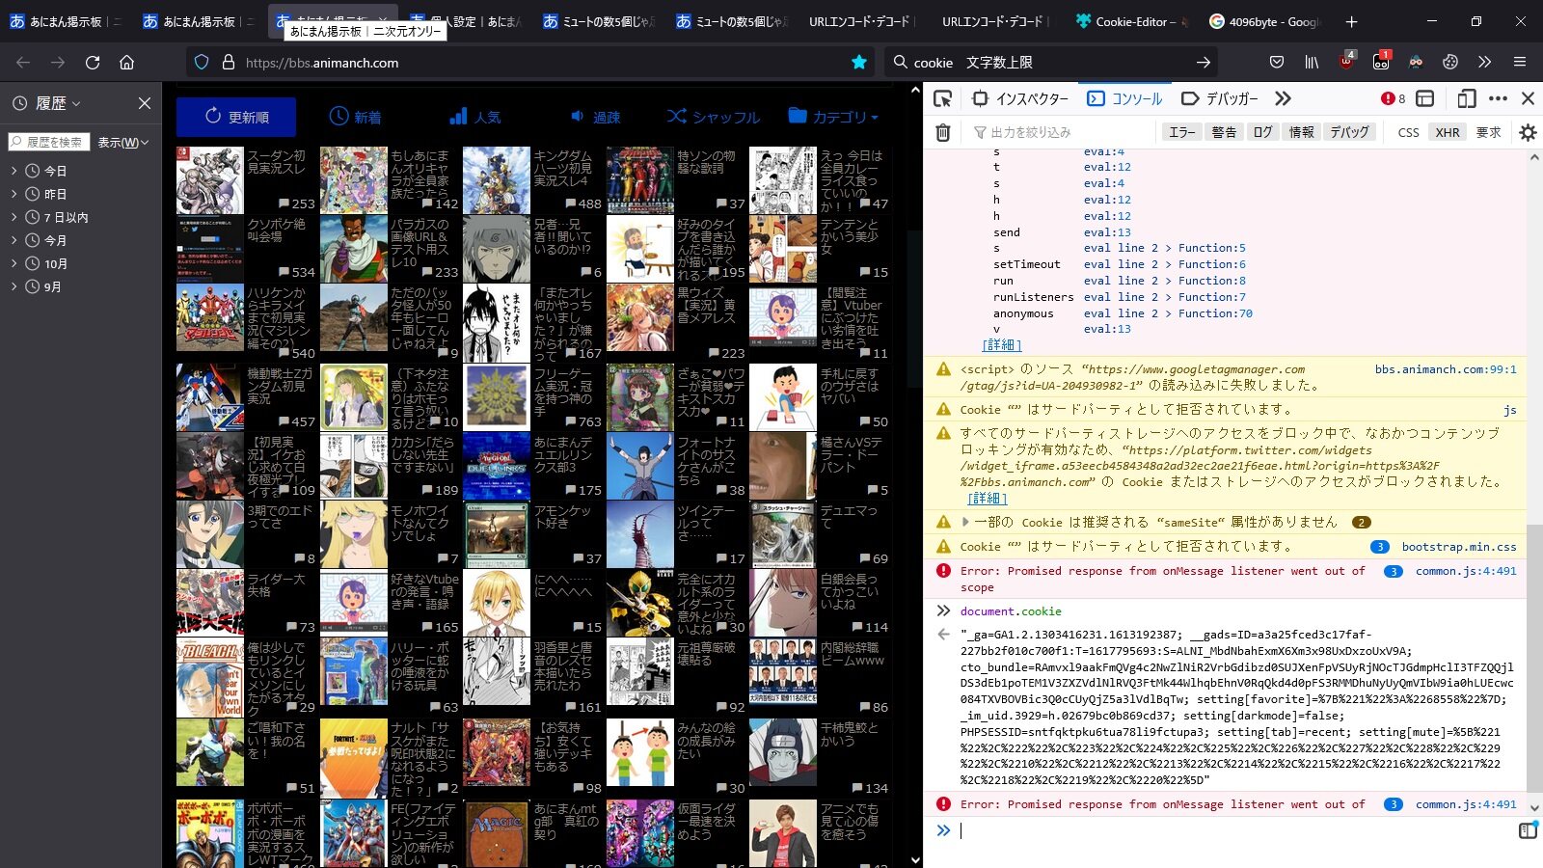Toggle 情報 filter in console
Viewport: 1543px width, 868px height.
(1301, 132)
